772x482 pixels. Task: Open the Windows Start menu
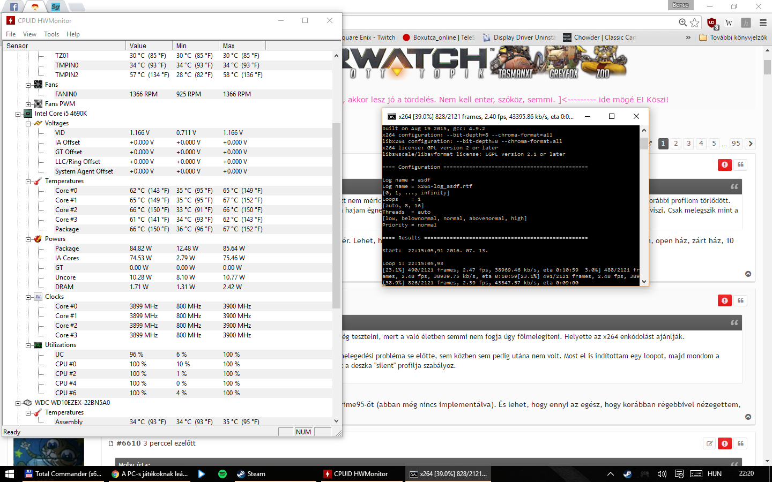click(x=9, y=474)
